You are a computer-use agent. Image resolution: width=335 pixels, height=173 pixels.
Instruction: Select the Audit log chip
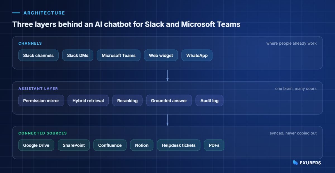(209, 100)
